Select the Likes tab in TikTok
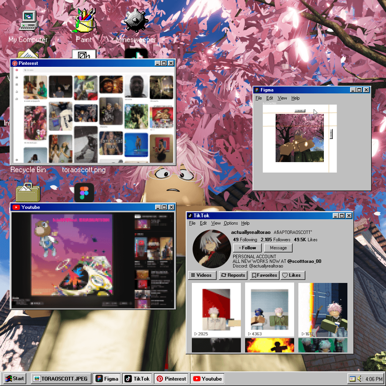This screenshot has height=386, width=386. 293,275
